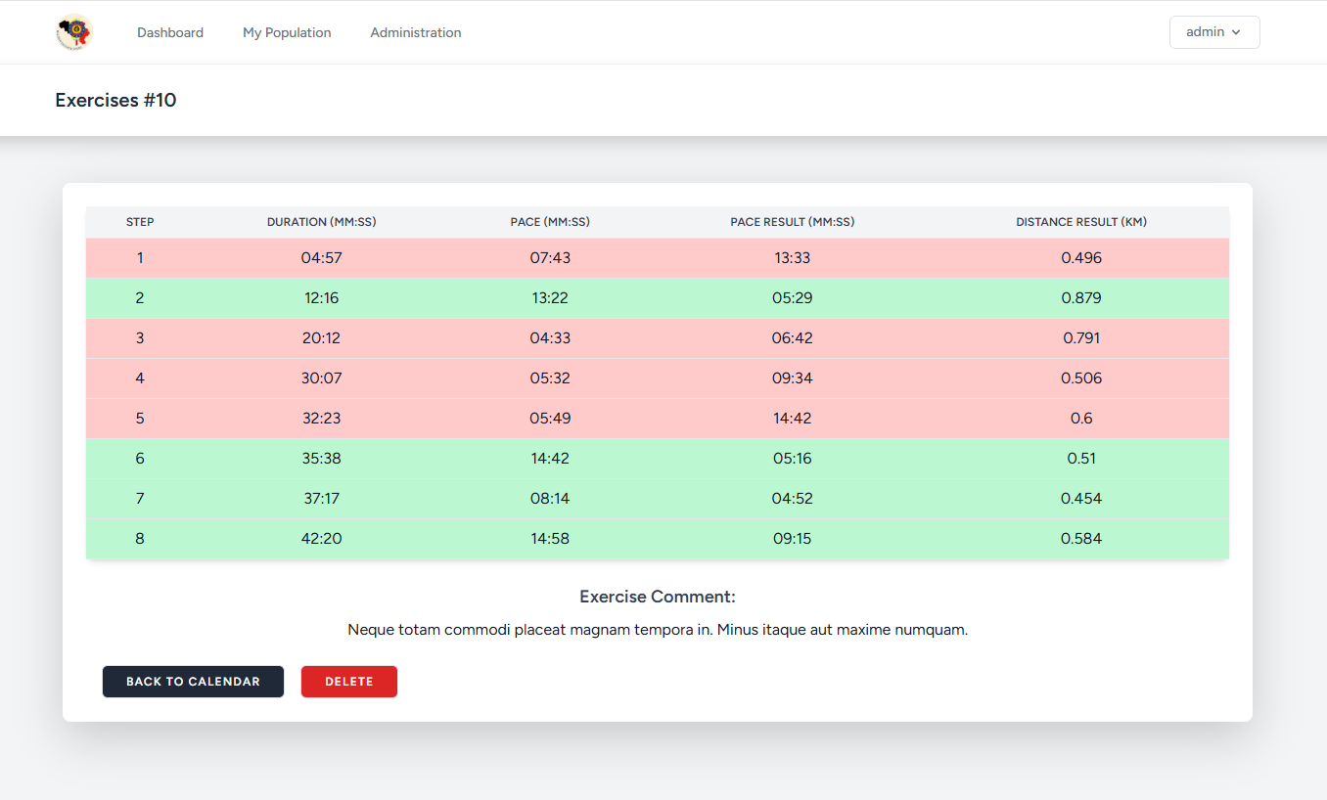Image resolution: width=1327 pixels, height=800 pixels.
Task: Click the Step column header
Action: click(140, 222)
